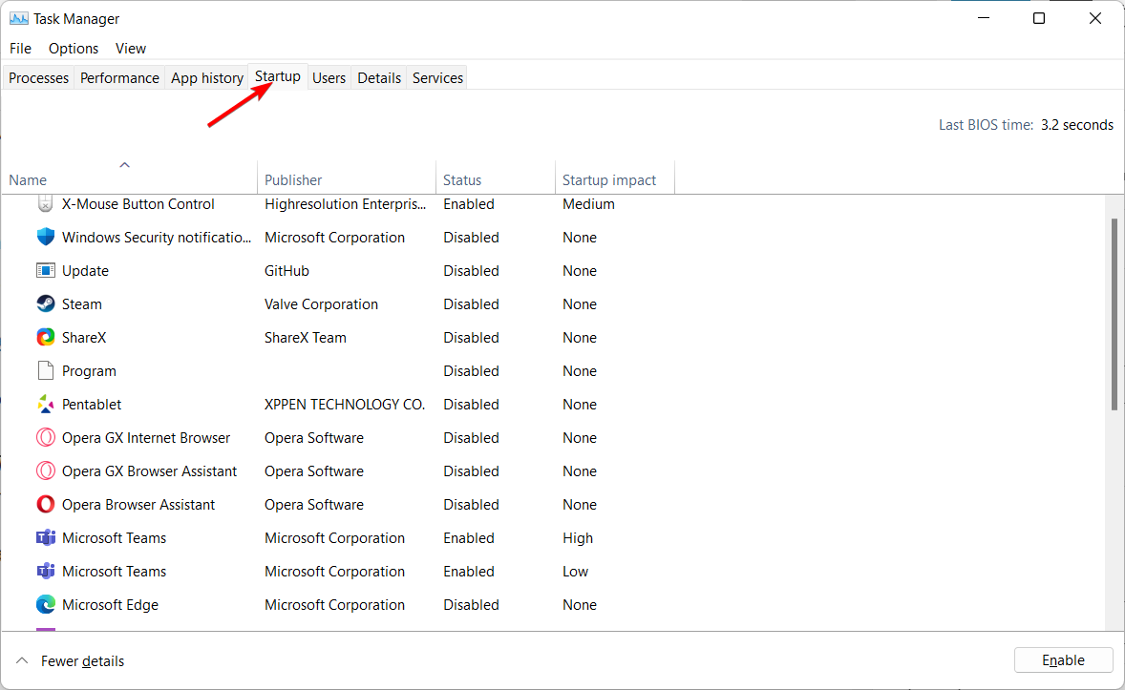Click the GitHub Update app icon
1125x690 pixels.
click(45, 270)
